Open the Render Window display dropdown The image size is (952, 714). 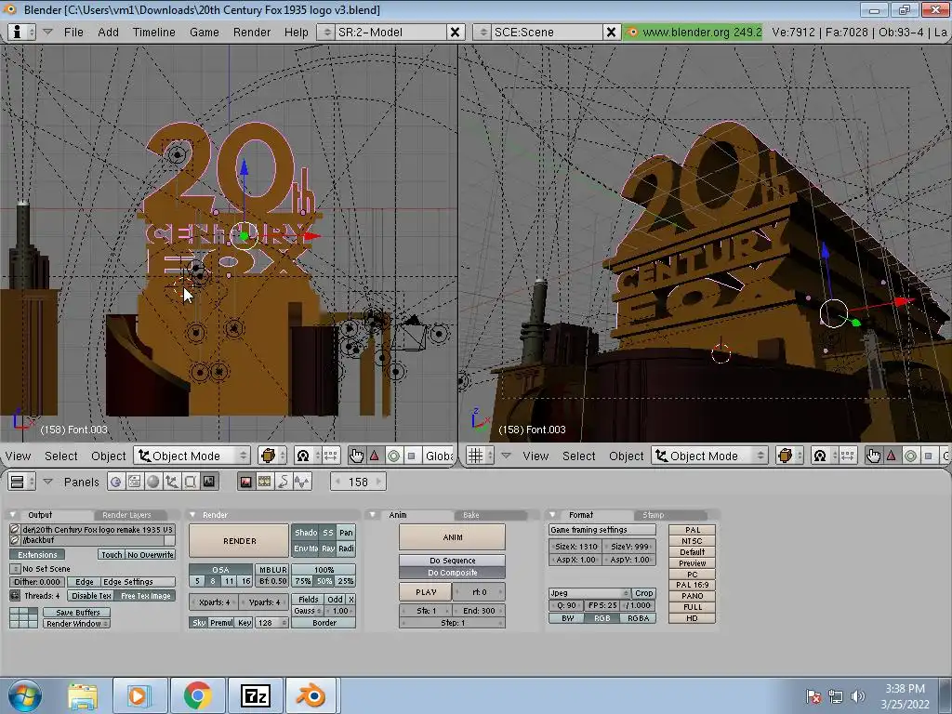pos(76,624)
